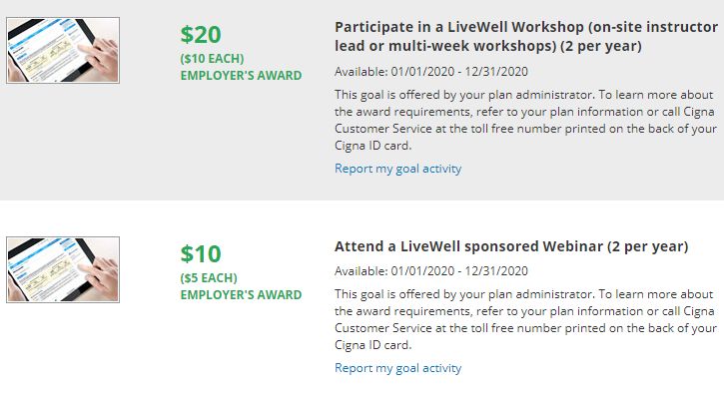Image resolution: width=724 pixels, height=396 pixels.
Task: Click EMPLOYER'S AWARD under the $20 amount
Action: 241,76
